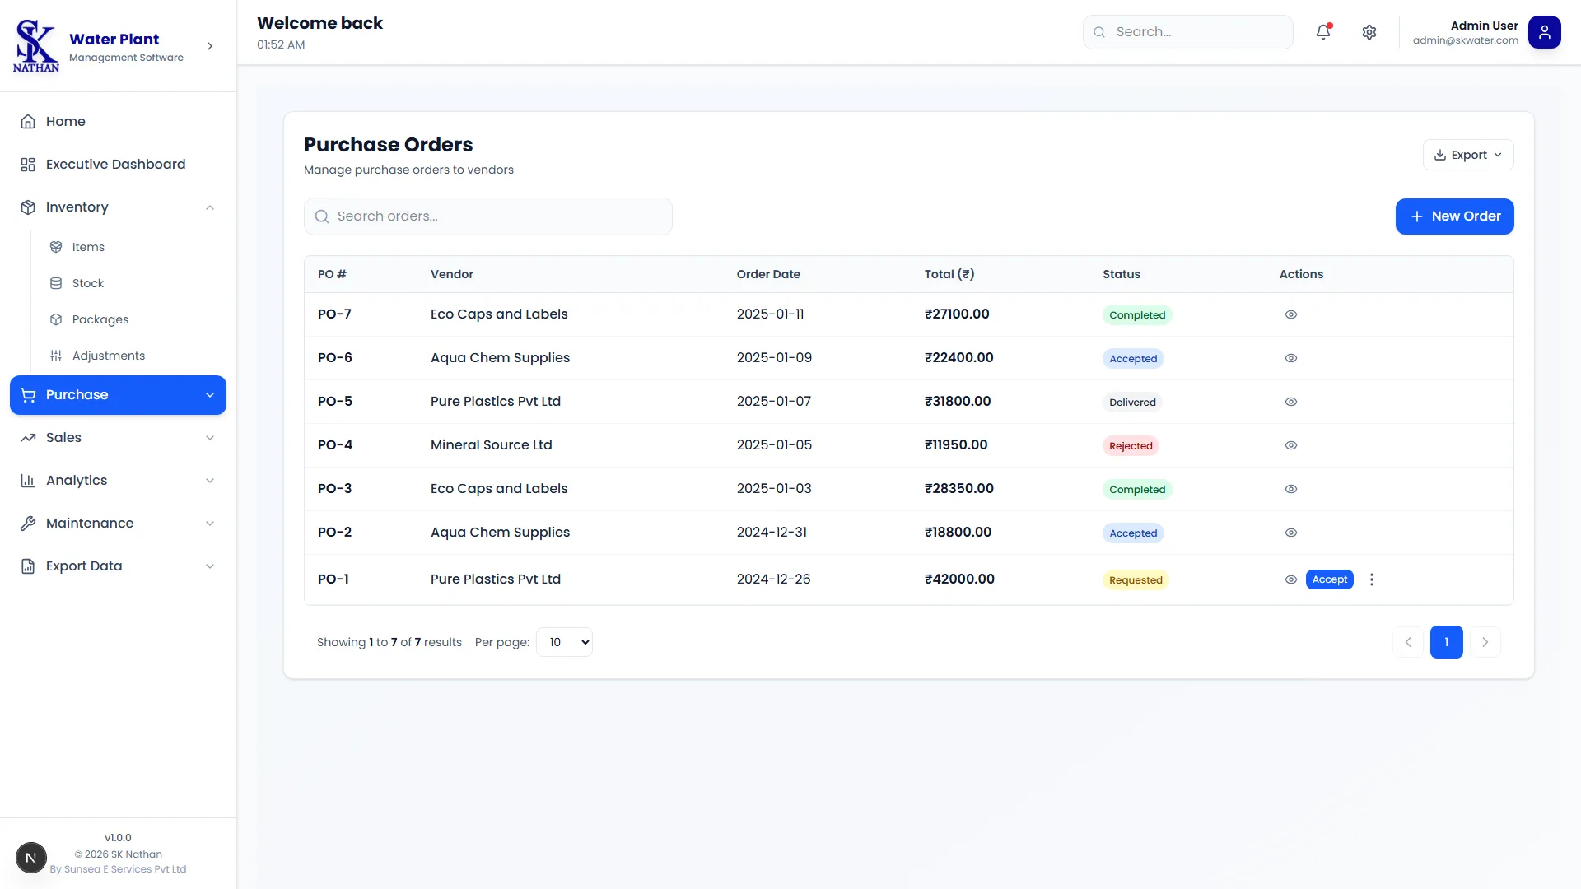Create a New Order

tap(1454, 216)
